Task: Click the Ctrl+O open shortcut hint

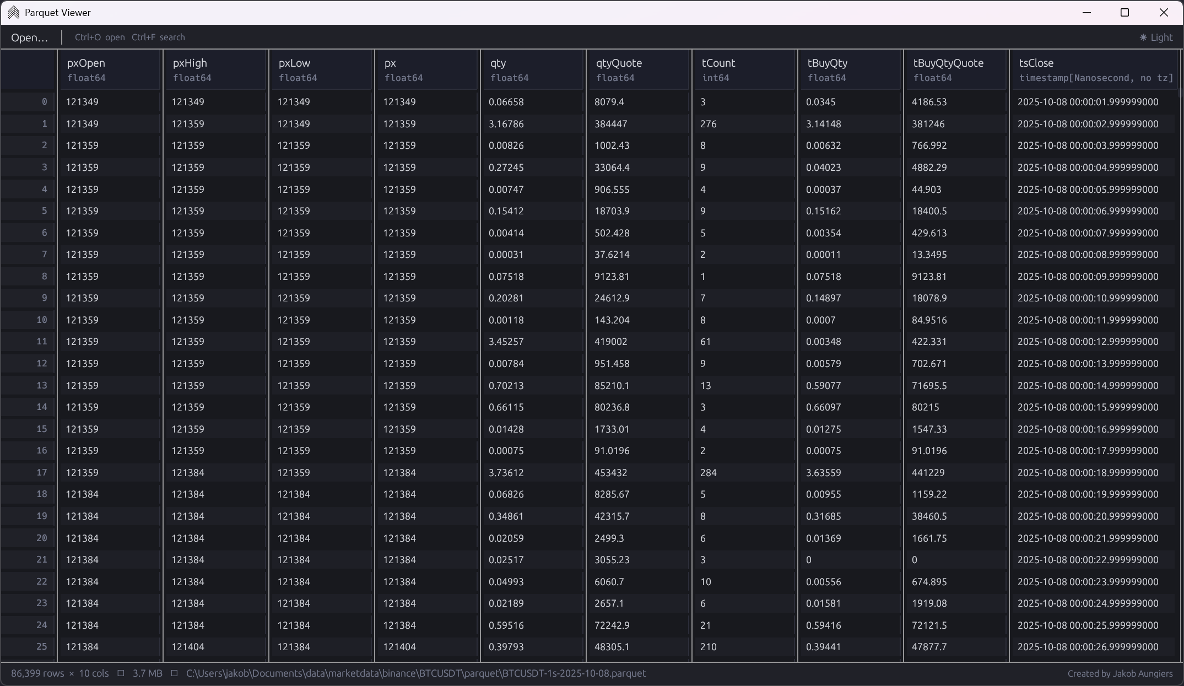Action: (x=99, y=37)
